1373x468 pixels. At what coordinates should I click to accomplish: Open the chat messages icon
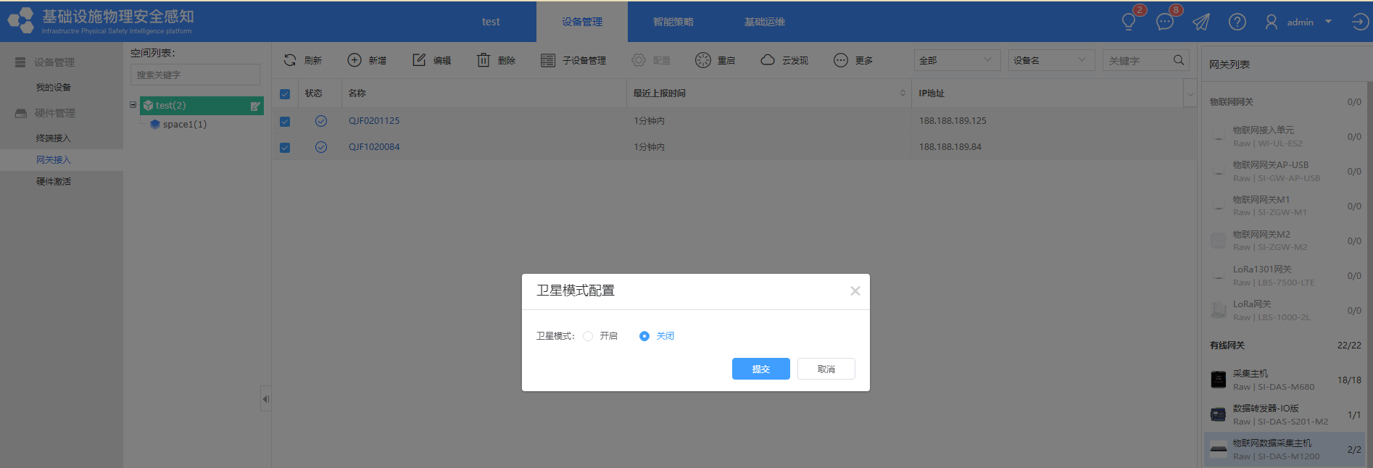(x=1165, y=22)
